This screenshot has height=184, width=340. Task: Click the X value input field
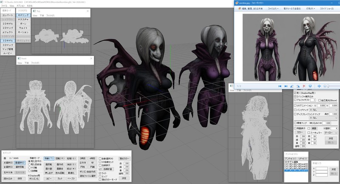click(x=321, y=169)
